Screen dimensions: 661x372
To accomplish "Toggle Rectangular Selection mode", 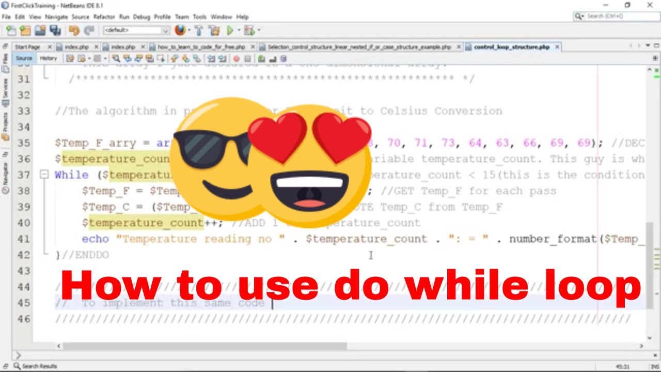I will (x=160, y=58).
